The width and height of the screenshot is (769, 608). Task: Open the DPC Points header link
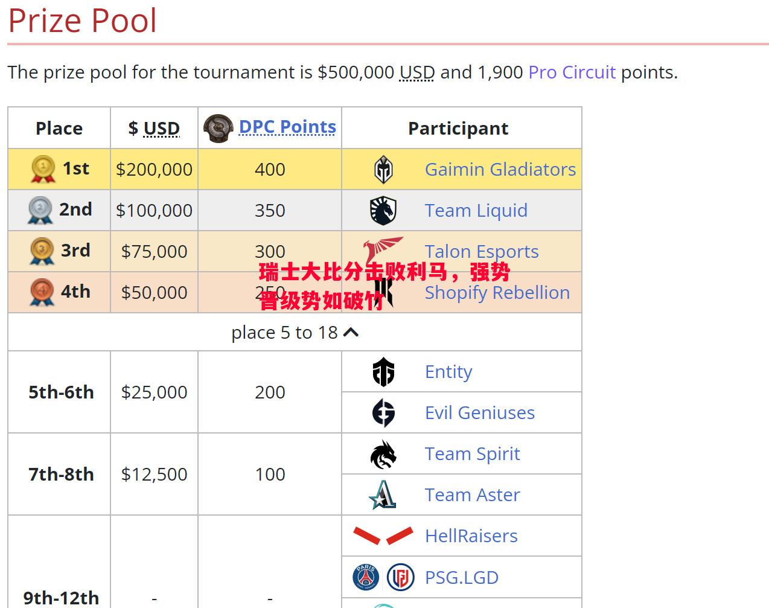(287, 127)
